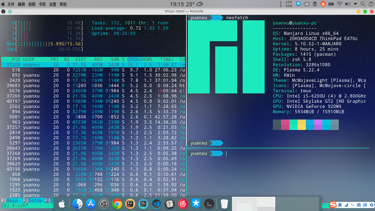
Task: Check the battery charging indicator
Action: [331, 4]
